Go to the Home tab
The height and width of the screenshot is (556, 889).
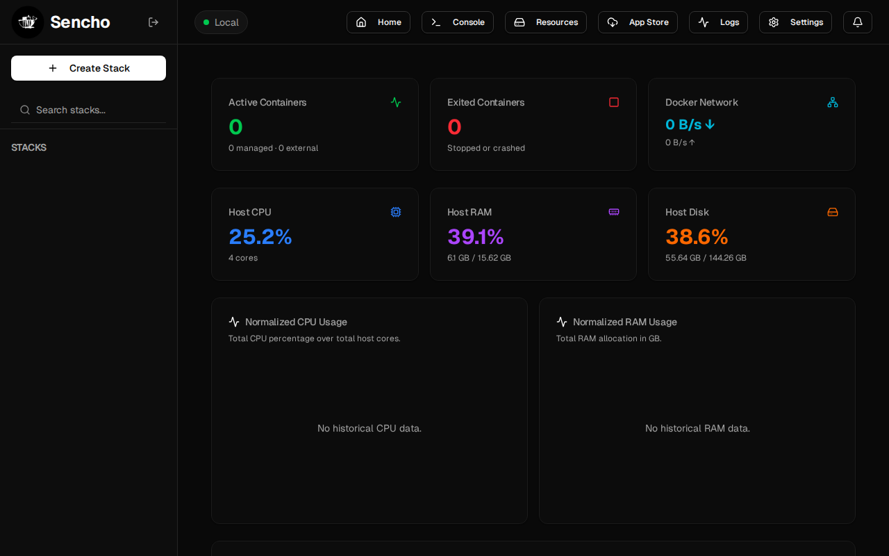(379, 22)
